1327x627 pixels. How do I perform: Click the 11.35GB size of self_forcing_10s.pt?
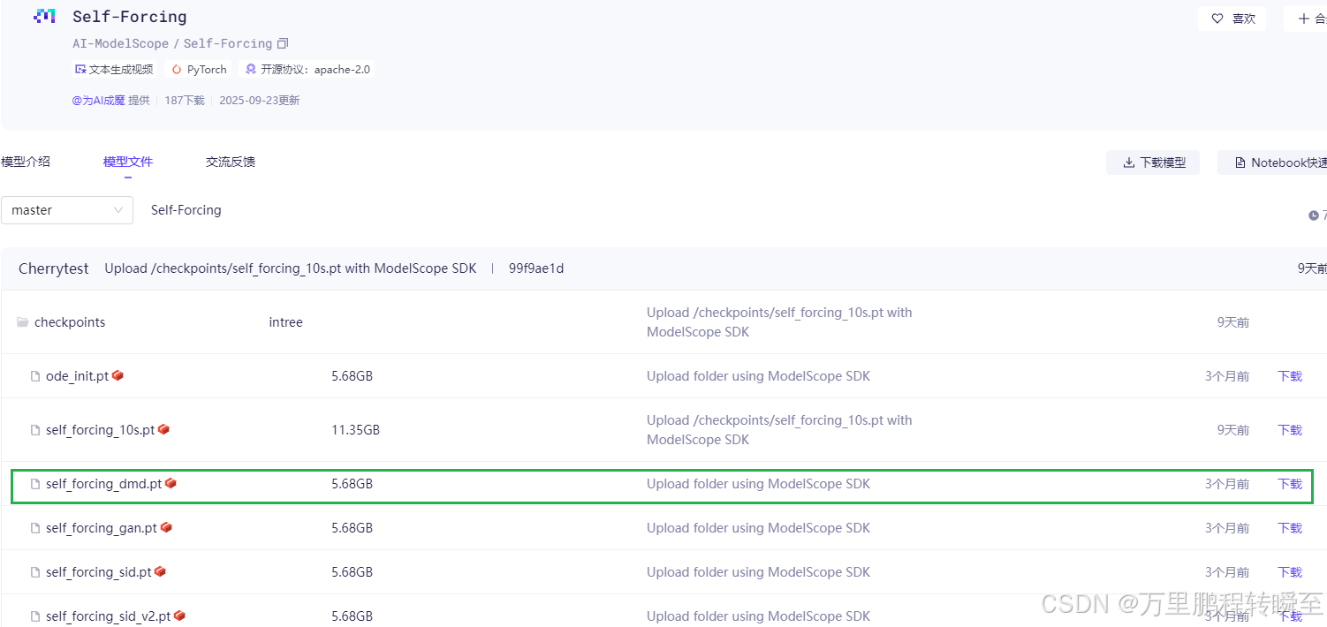(x=355, y=430)
